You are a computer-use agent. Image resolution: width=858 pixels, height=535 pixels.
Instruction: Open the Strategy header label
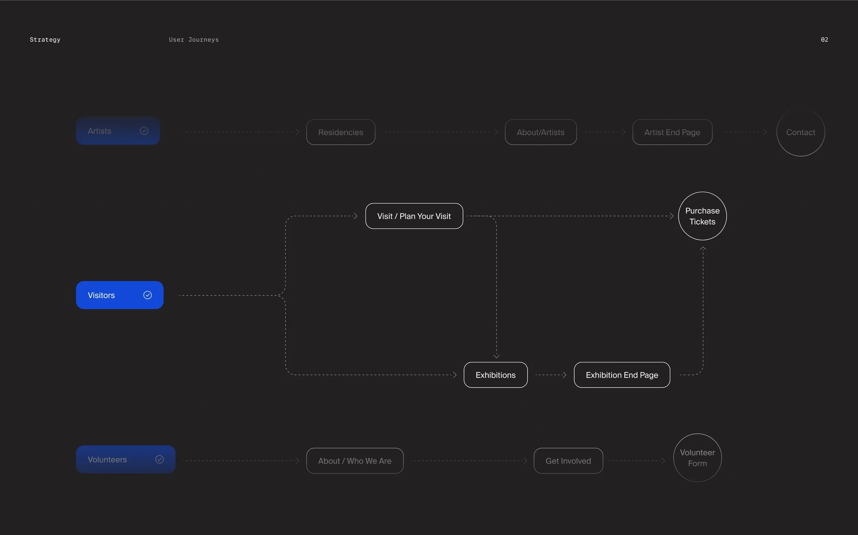click(45, 39)
